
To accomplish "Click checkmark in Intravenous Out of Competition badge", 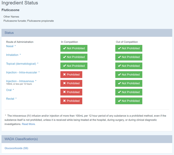I will [119, 83].
